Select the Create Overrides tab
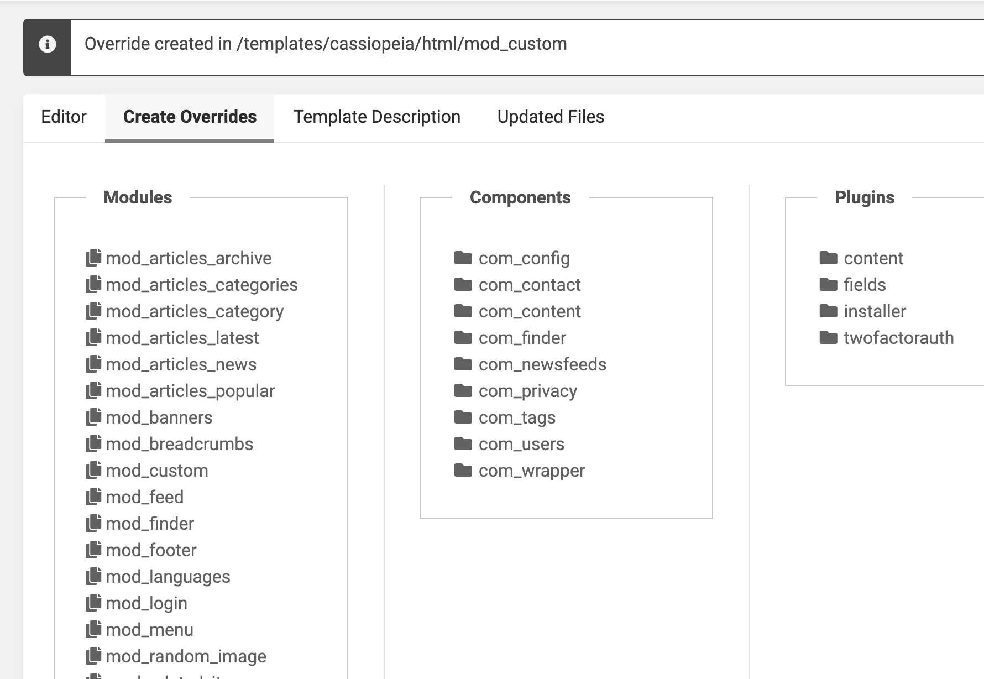Image resolution: width=984 pixels, height=679 pixels. point(190,117)
